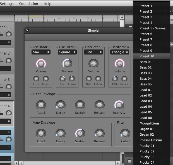This screenshot has width=173, height=165.
Task: Pick Lead 06 preset
Action: coord(152,118)
